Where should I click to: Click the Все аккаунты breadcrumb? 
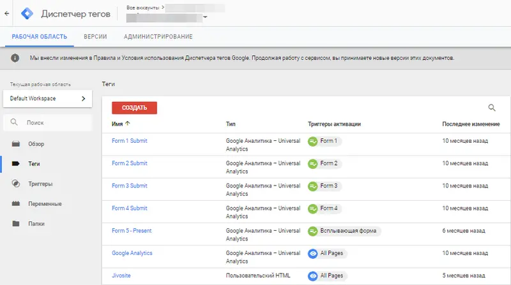[142, 8]
